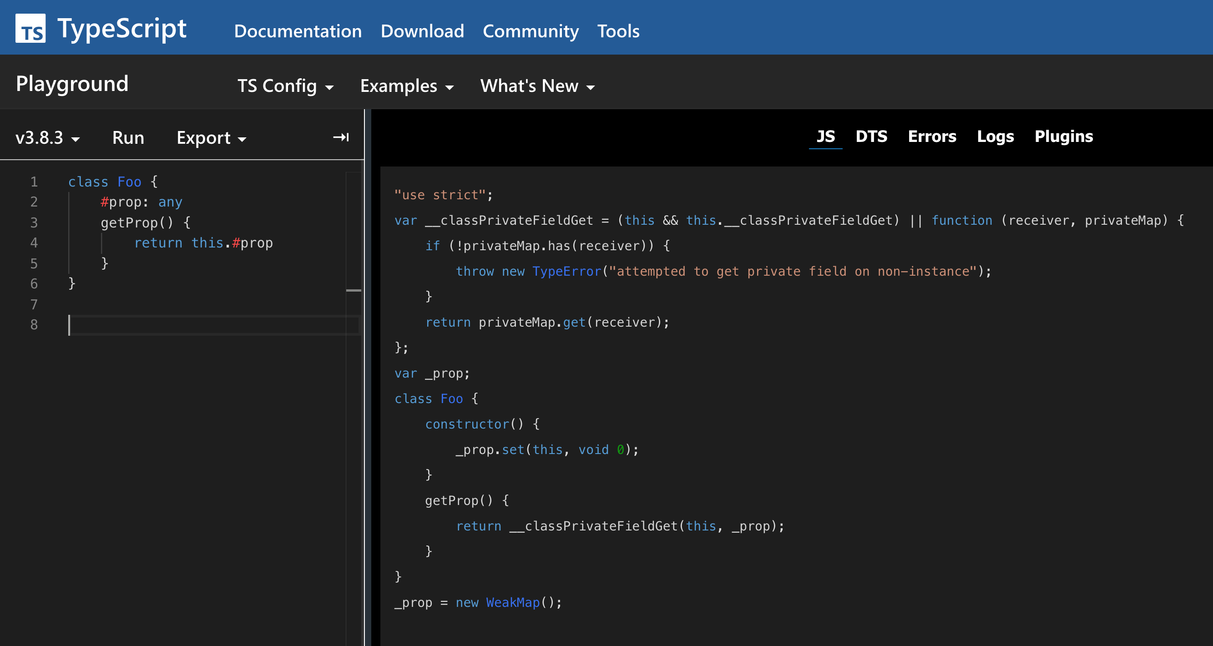Click 'return this.#prop' in the editor
The image size is (1213, 646).
coord(203,243)
